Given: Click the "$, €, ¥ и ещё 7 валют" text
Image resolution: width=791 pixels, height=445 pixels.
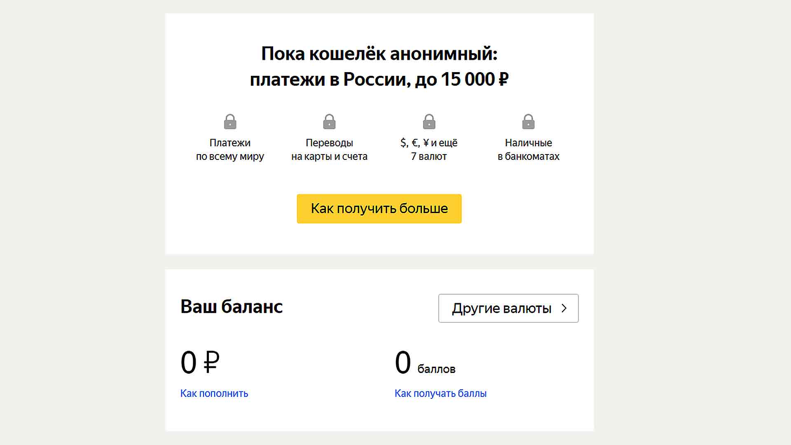Looking at the screenshot, I should tap(429, 150).
